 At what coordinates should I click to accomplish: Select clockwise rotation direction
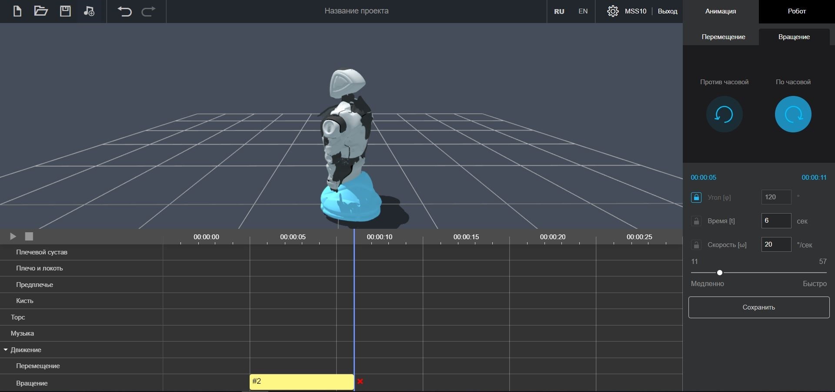pos(793,115)
